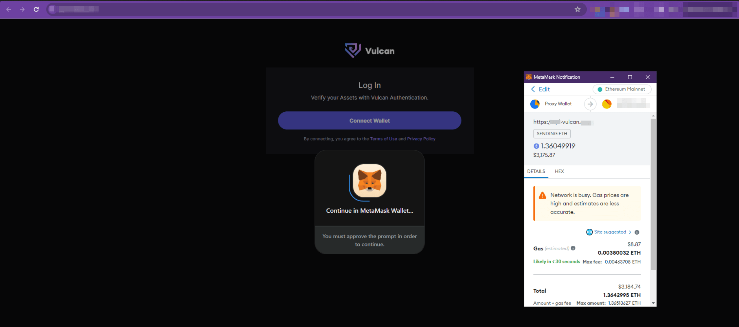
Task: Click the MetaMask popup scroll down arrow
Action: tap(653, 303)
